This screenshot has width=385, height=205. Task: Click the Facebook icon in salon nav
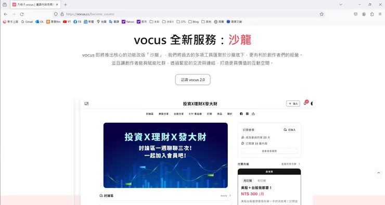click(x=241, y=113)
